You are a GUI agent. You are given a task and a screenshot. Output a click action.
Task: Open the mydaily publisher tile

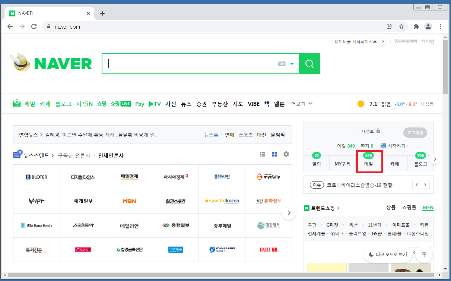coord(269,177)
